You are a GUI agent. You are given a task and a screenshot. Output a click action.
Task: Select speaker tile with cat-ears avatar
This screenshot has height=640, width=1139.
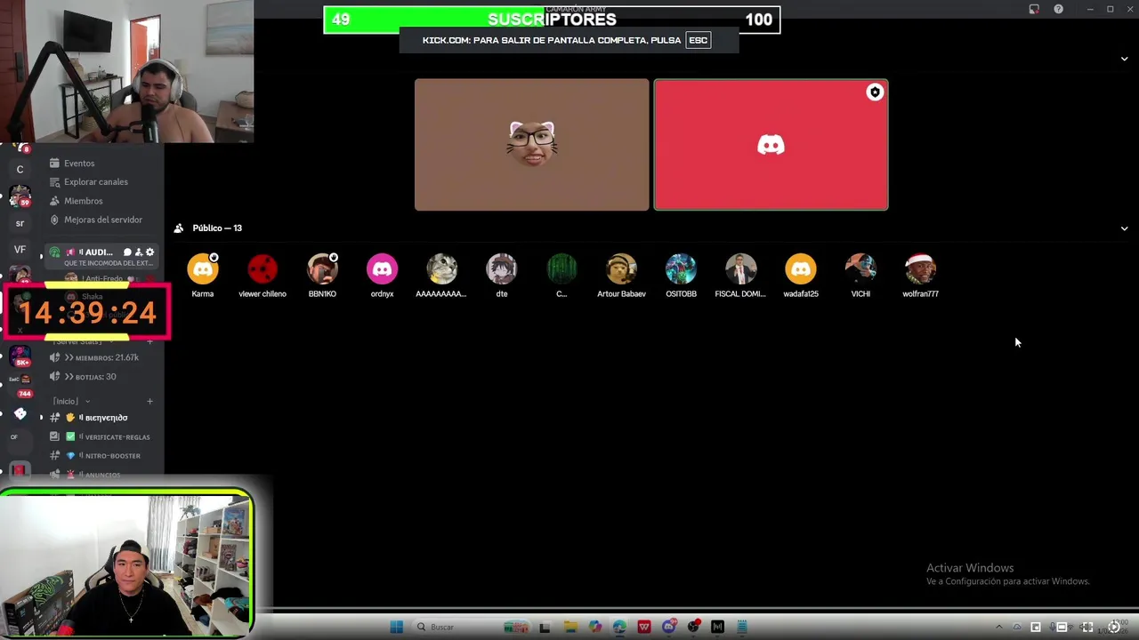pos(532,145)
